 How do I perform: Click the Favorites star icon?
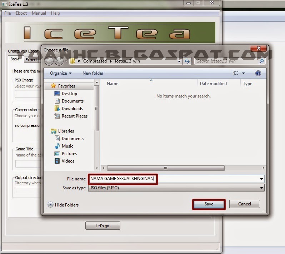coord(53,86)
